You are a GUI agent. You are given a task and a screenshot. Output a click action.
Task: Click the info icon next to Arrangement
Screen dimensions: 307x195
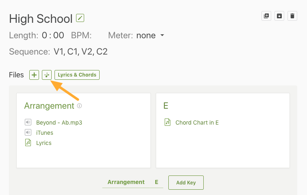(79, 106)
